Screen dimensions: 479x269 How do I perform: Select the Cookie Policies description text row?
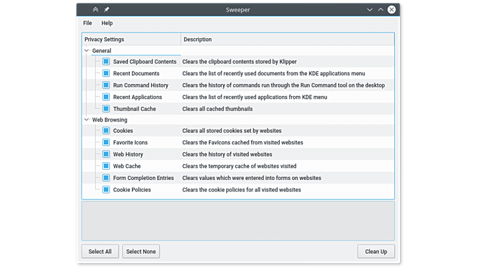(x=241, y=190)
